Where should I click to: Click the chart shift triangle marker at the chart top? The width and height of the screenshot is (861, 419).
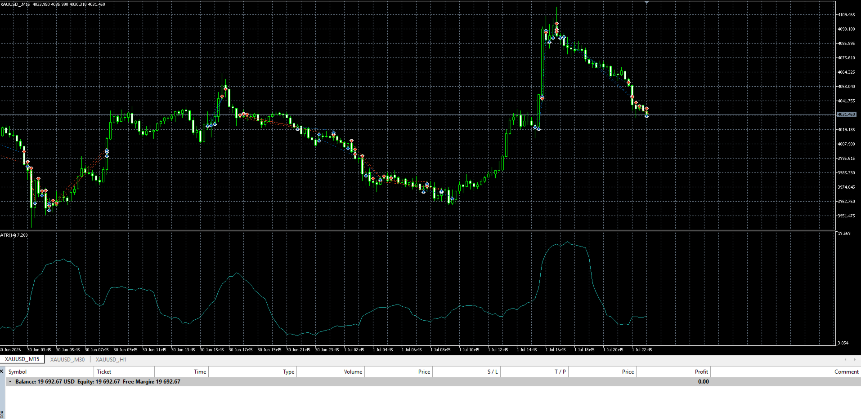coord(647,3)
